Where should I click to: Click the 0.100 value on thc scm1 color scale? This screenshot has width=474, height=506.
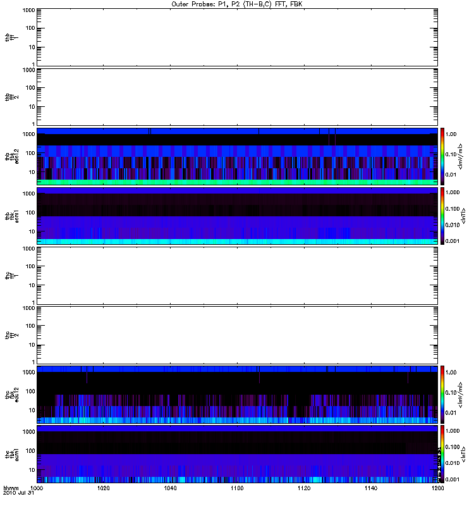pyautogui.click(x=453, y=447)
